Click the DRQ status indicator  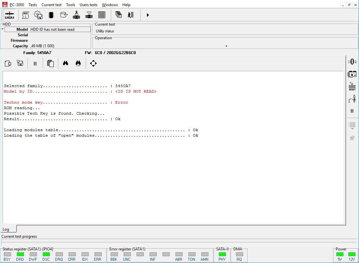click(59, 254)
